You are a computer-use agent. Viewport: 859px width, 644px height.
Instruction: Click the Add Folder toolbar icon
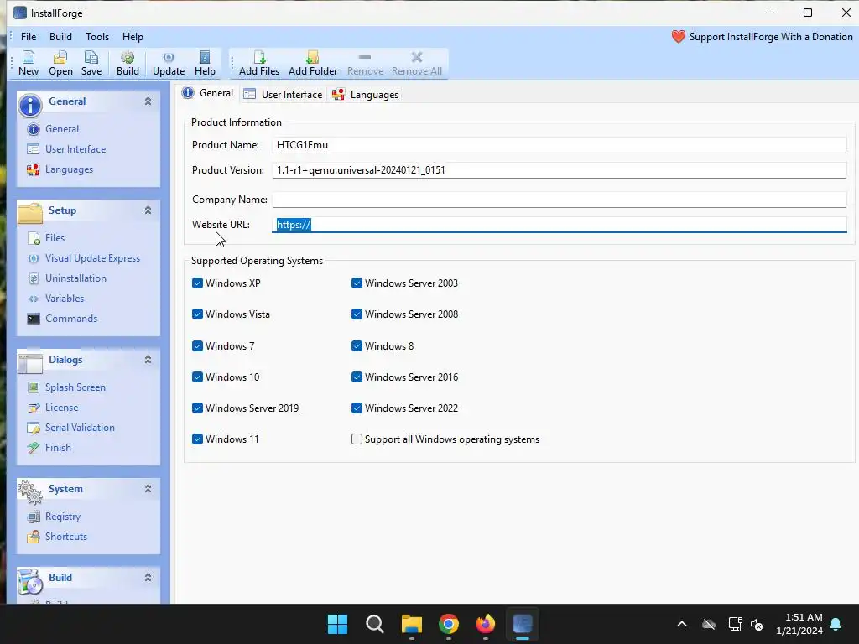(x=313, y=64)
